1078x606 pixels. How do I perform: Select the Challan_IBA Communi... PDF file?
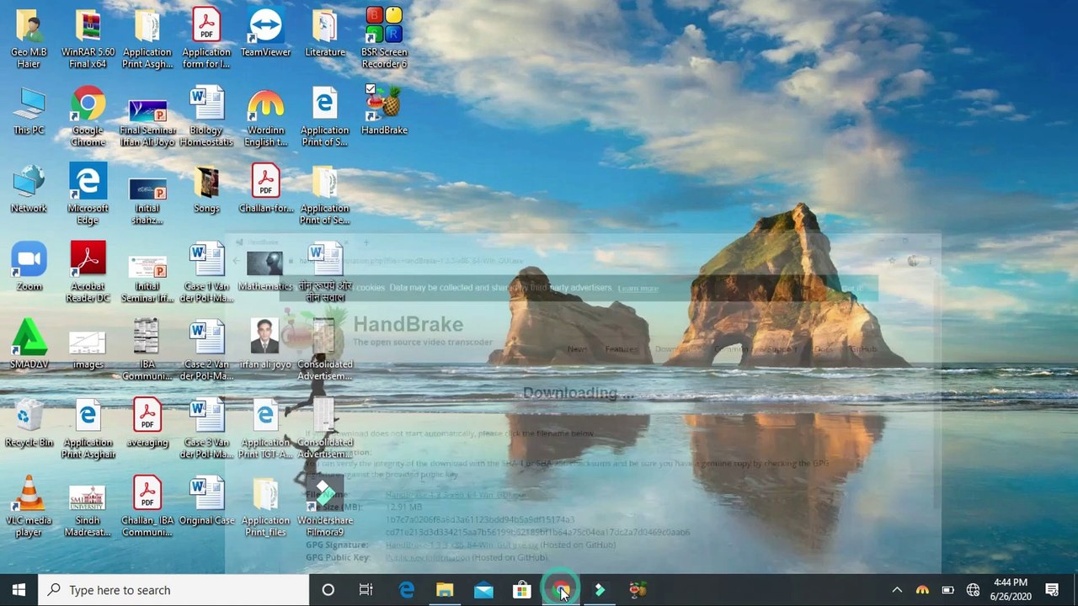tap(147, 507)
